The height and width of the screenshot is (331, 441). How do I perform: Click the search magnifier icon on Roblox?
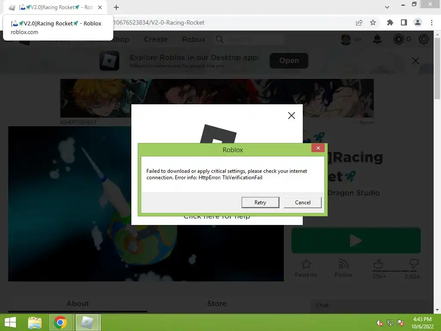point(219,39)
